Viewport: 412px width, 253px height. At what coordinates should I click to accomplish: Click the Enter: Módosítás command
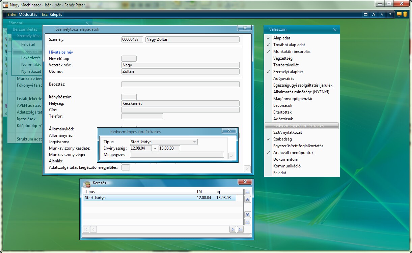22,14
